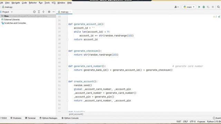Open the Python Console tool window
221x124 pixels.
[x=70, y=118]
